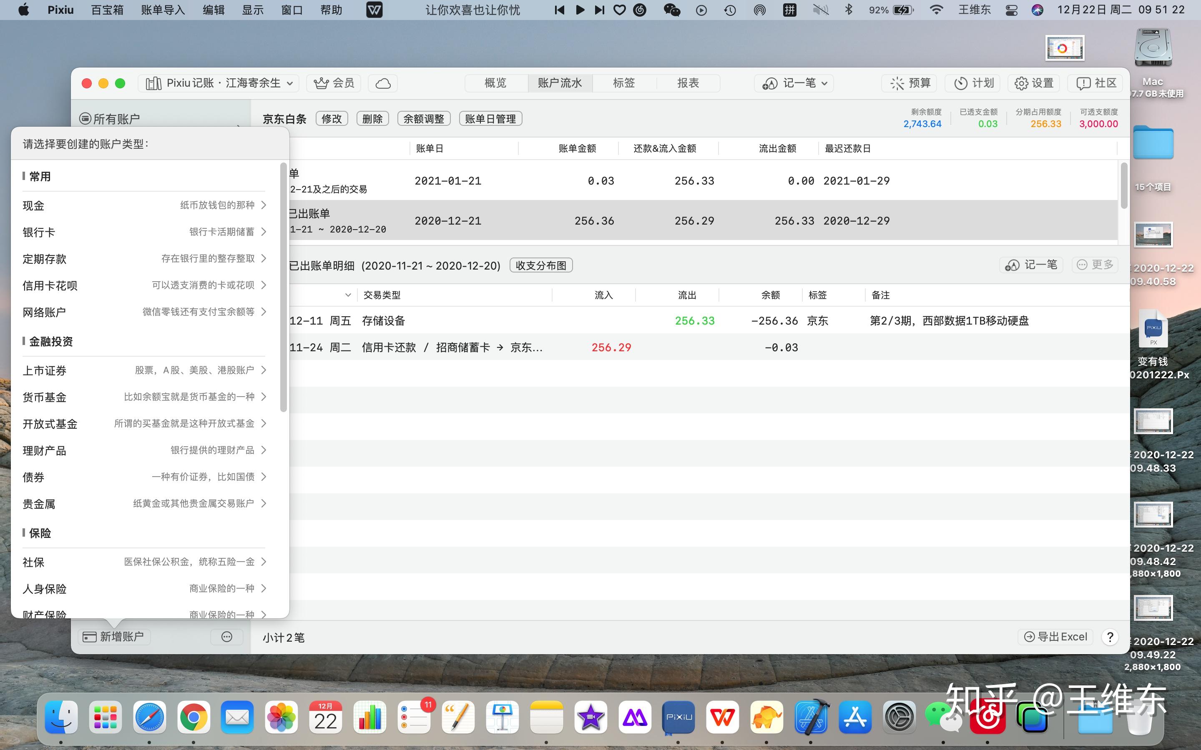Viewport: 1201px width, 750px height.
Task: Select 开放式基金 account type
Action: [144, 424]
